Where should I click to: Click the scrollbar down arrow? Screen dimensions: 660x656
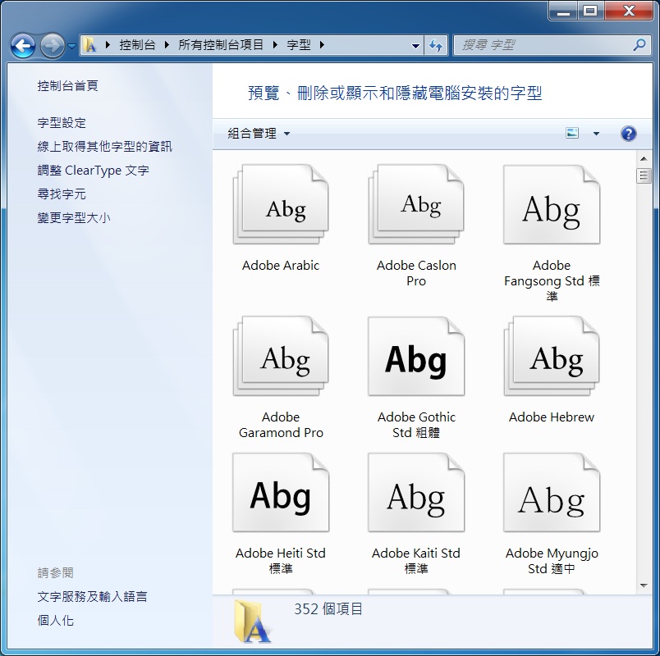click(x=643, y=585)
